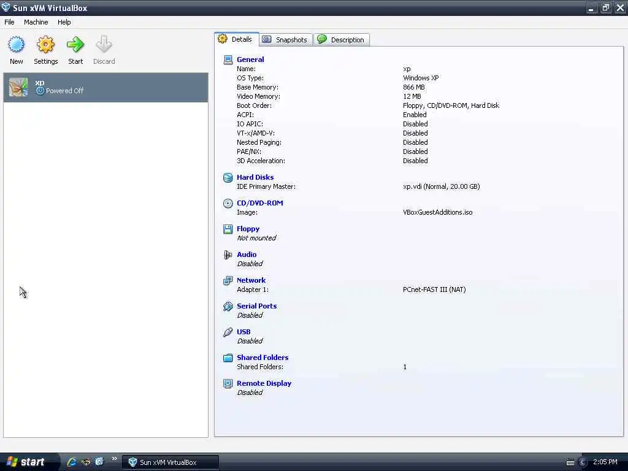Open the Machine menu
The image size is (628, 471).
pyautogui.click(x=36, y=22)
